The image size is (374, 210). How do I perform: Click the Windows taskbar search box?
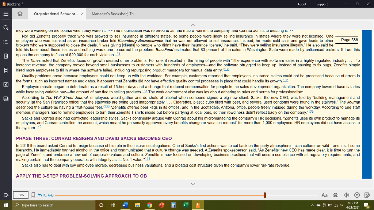[54, 205]
